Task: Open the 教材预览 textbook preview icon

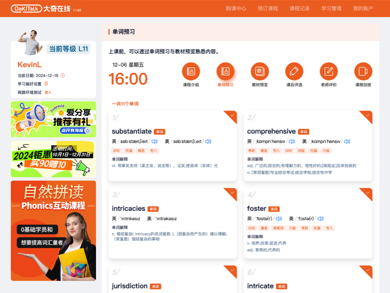Action: point(259,73)
